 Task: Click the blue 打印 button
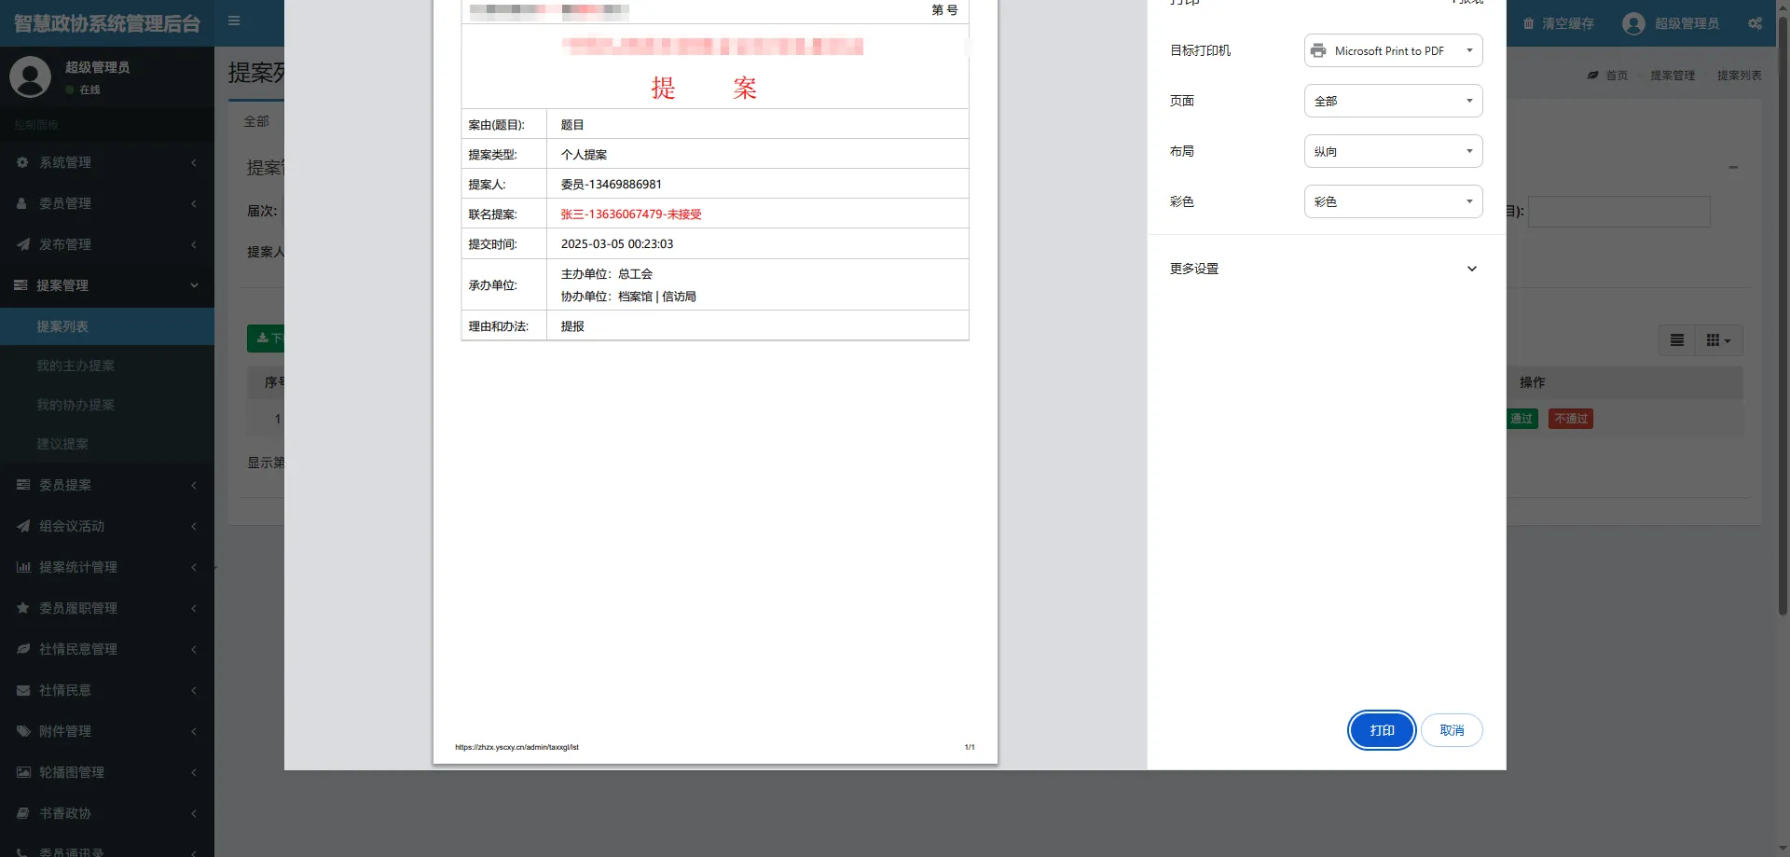[1382, 730]
